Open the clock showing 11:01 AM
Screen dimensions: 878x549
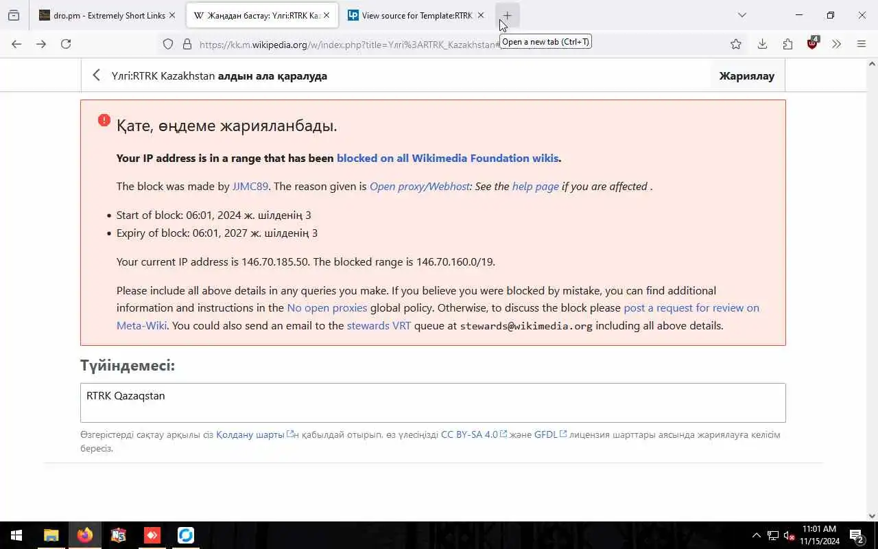click(x=820, y=535)
